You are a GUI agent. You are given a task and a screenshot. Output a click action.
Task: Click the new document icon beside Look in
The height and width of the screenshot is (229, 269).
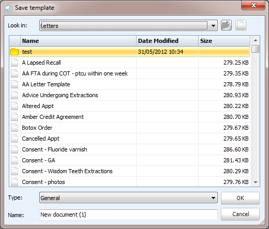tap(241, 25)
